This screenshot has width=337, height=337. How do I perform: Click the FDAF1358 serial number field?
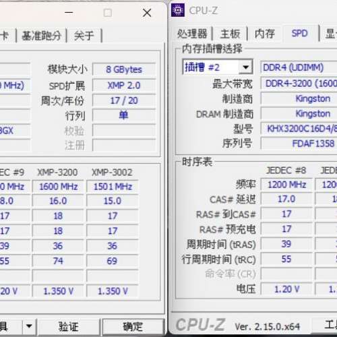[299, 144]
